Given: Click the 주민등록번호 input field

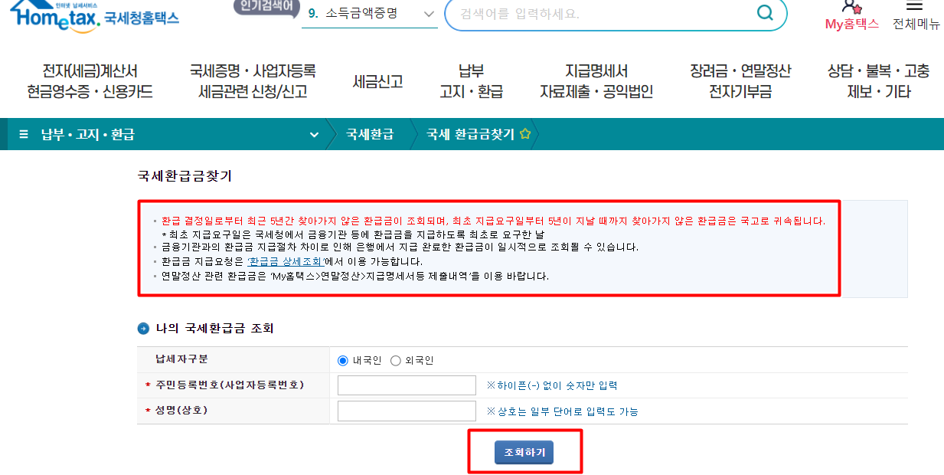Looking at the screenshot, I should (407, 385).
